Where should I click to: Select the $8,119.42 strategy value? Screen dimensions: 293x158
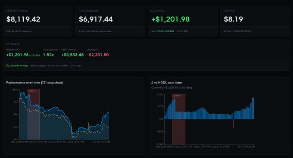(x=23, y=19)
